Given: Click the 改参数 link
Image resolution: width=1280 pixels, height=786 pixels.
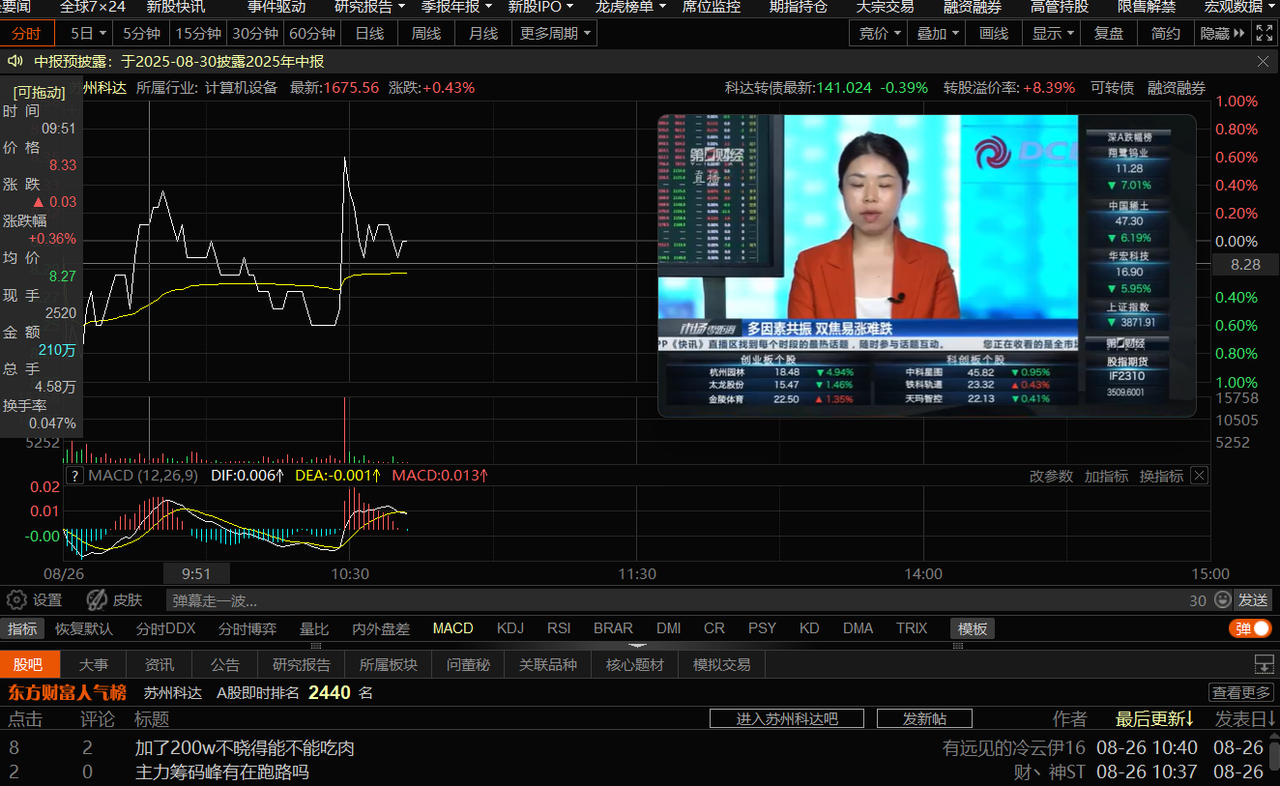Looking at the screenshot, I should coord(1051,476).
